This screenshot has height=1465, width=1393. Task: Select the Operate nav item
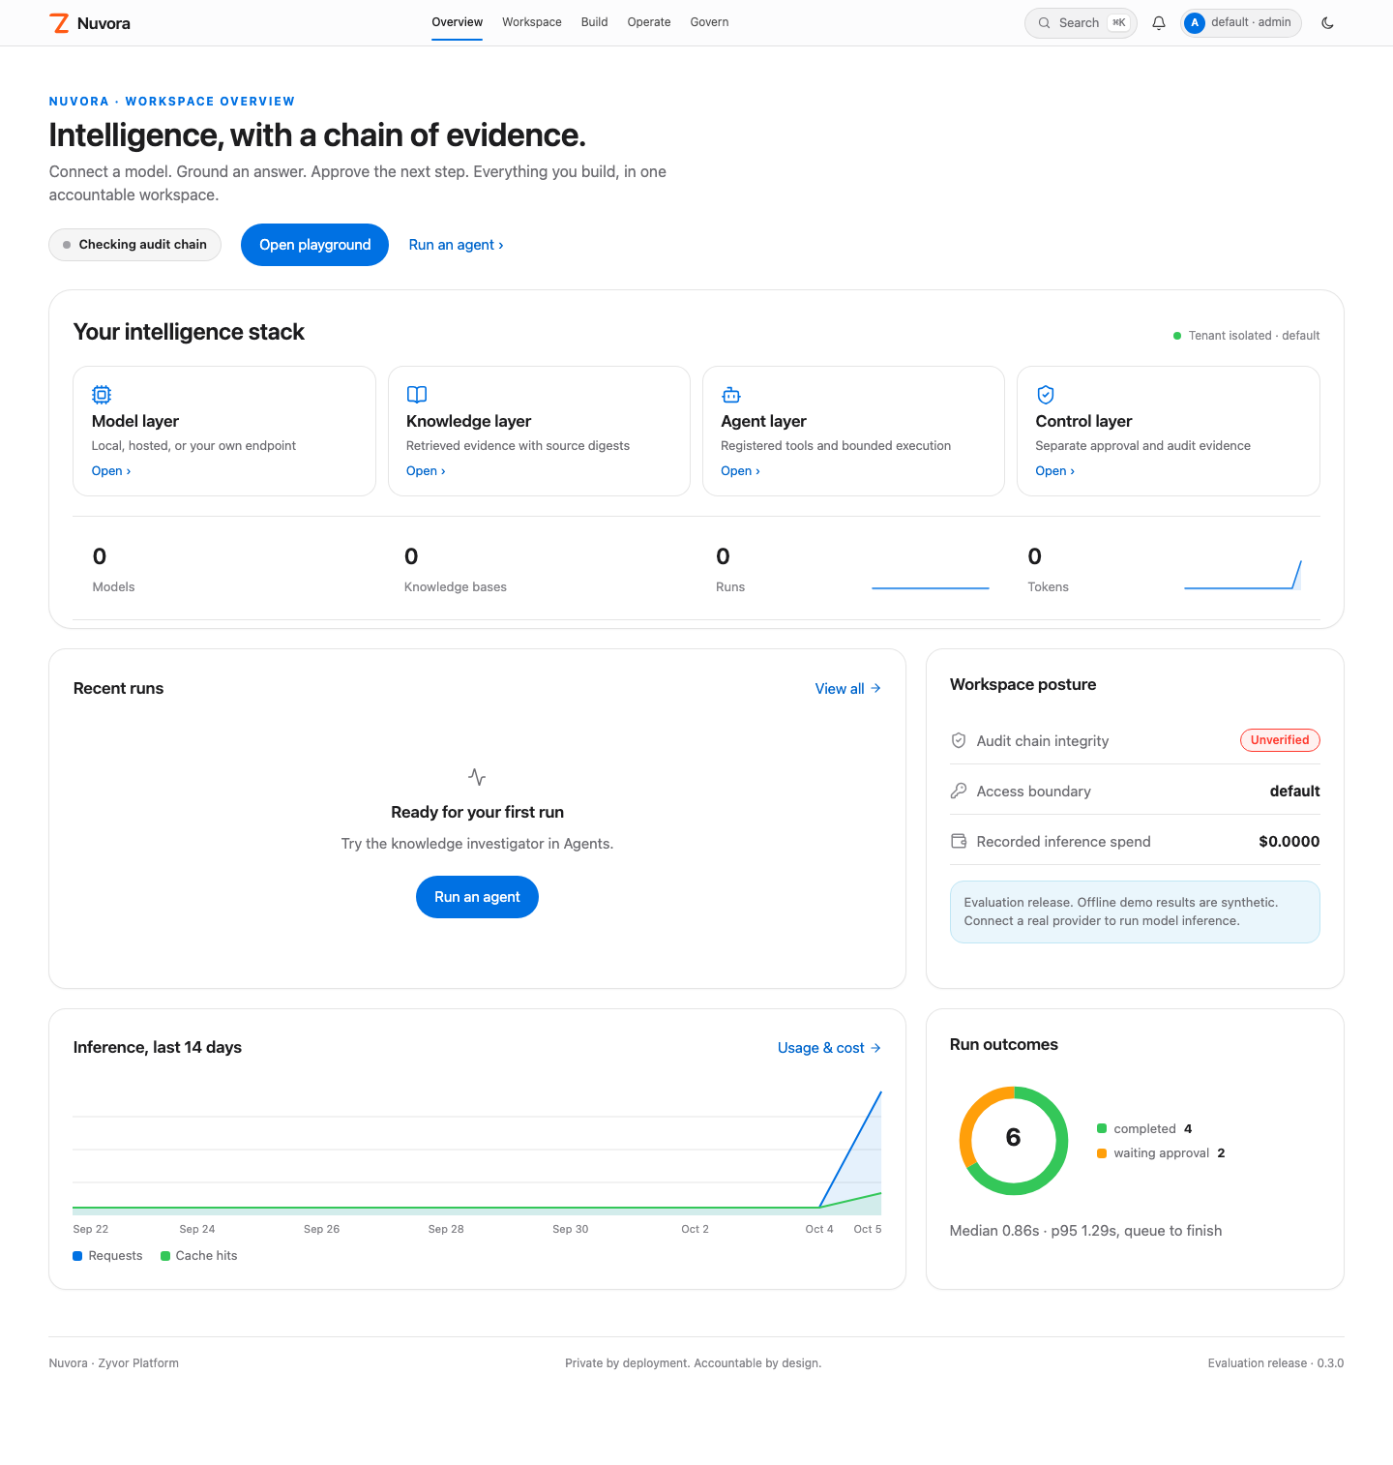[x=649, y=22]
